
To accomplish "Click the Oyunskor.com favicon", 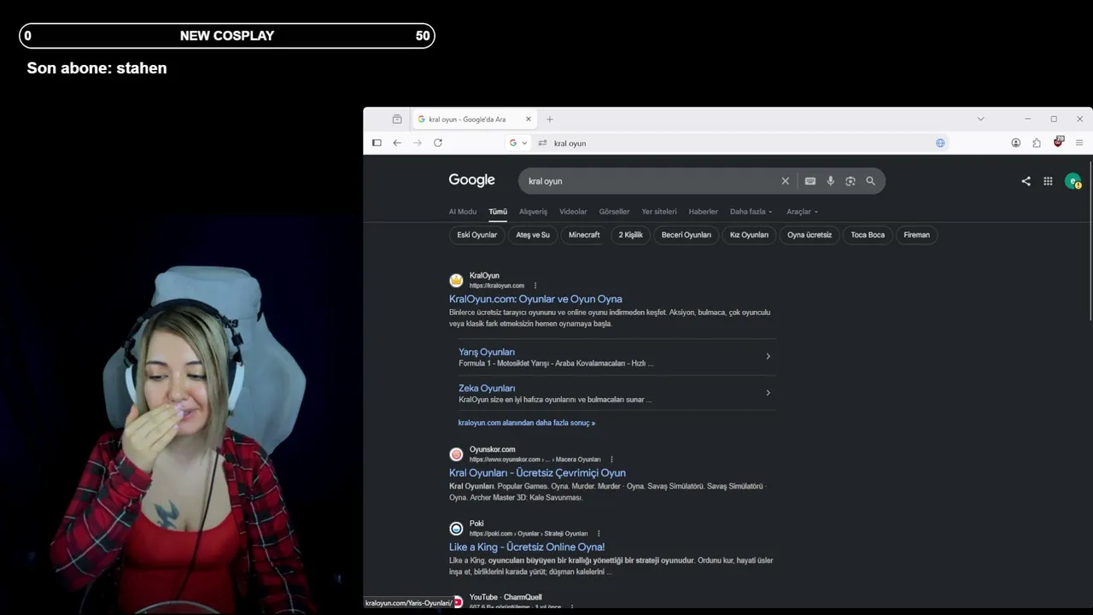I will (x=456, y=454).
